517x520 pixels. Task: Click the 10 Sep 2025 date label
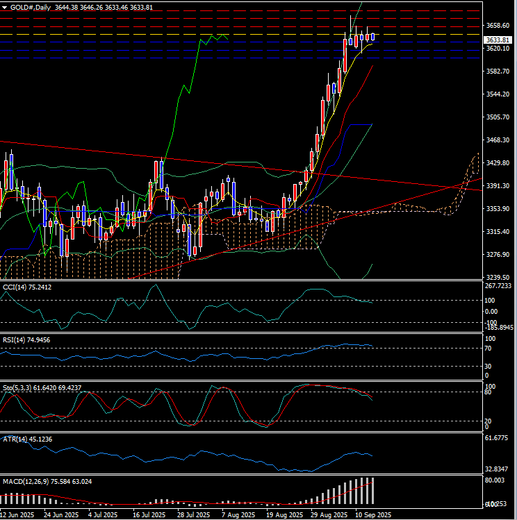tap(373, 515)
